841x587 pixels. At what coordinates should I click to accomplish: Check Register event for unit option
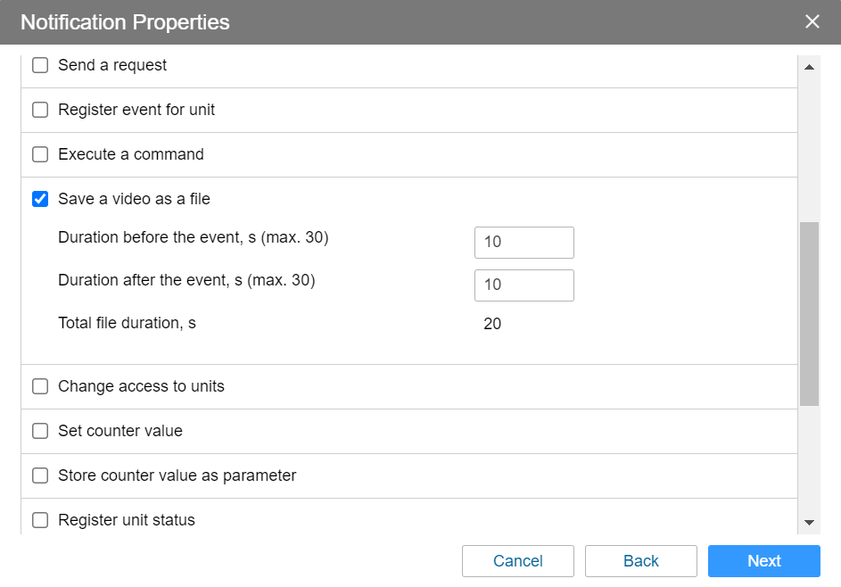pyautogui.click(x=40, y=111)
